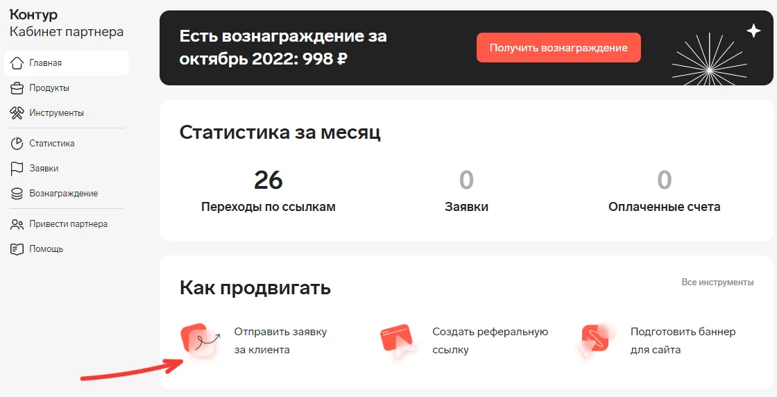Click the Вознаграждение coins icon

[17, 194]
